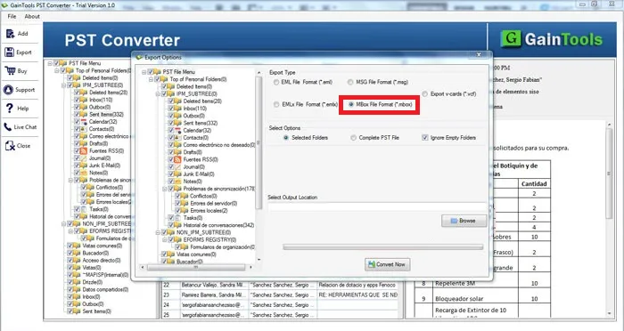624x331 pixels.
Task: Click the Export icon in left sidebar
Action: pyautogui.click(x=10, y=52)
